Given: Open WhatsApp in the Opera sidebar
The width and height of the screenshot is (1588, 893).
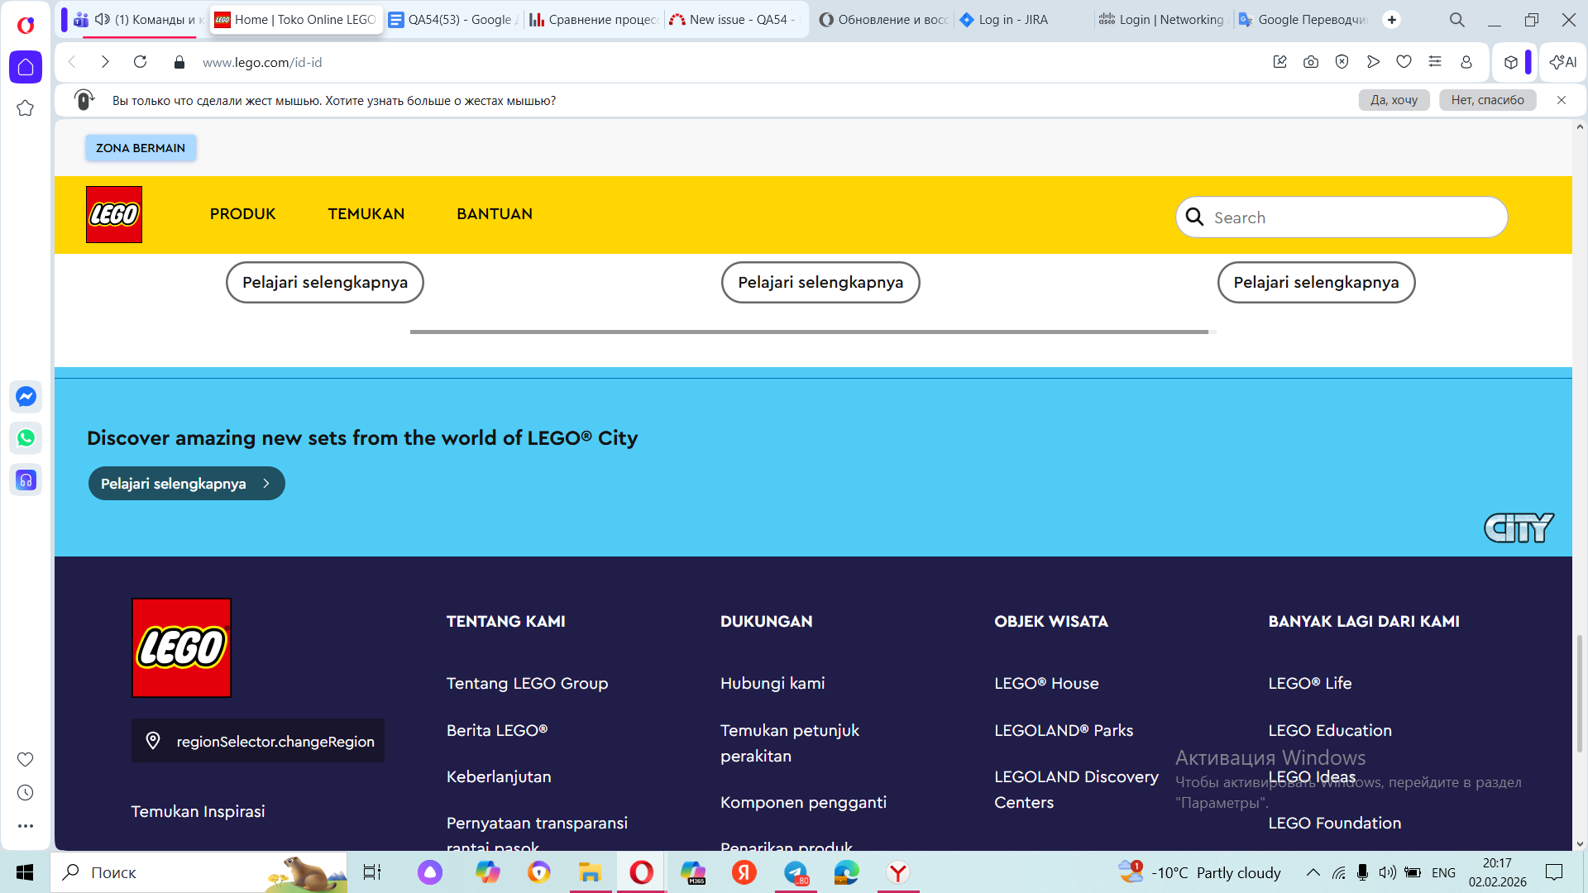Looking at the screenshot, I should coord(26,438).
